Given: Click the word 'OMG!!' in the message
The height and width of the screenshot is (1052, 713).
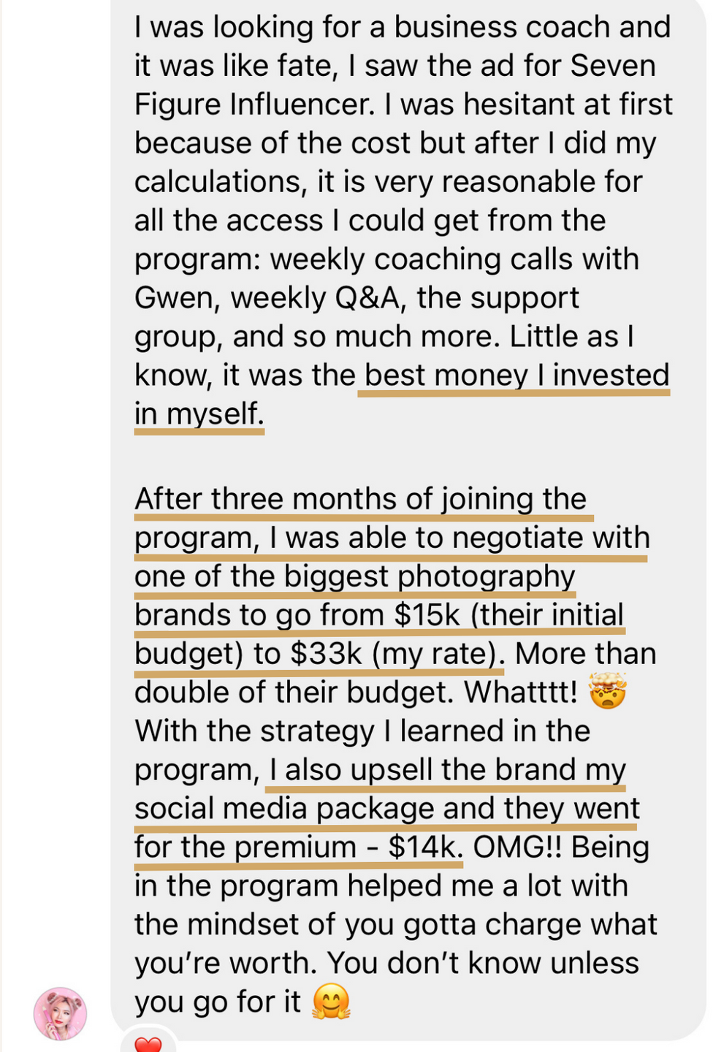Looking at the screenshot, I should pyautogui.click(x=519, y=847).
